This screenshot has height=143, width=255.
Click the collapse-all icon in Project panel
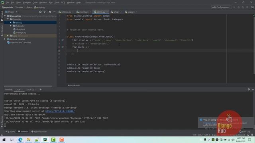pyautogui.click(x=45, y=12)
